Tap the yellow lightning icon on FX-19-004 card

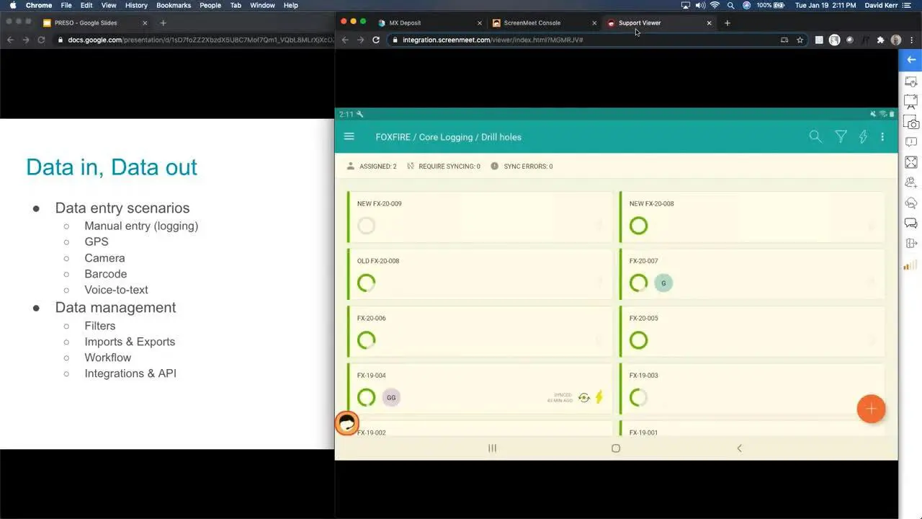pyautogui.click(x=599, y=397)
